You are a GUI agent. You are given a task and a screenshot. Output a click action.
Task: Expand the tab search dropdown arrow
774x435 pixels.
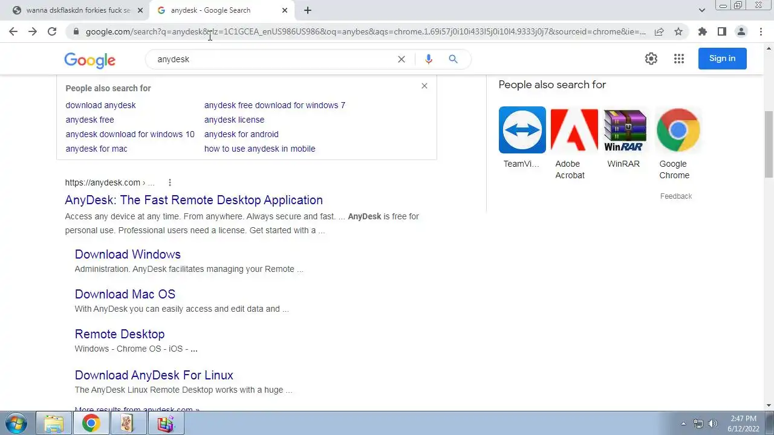pyautogui.click(x=702, y=10)
